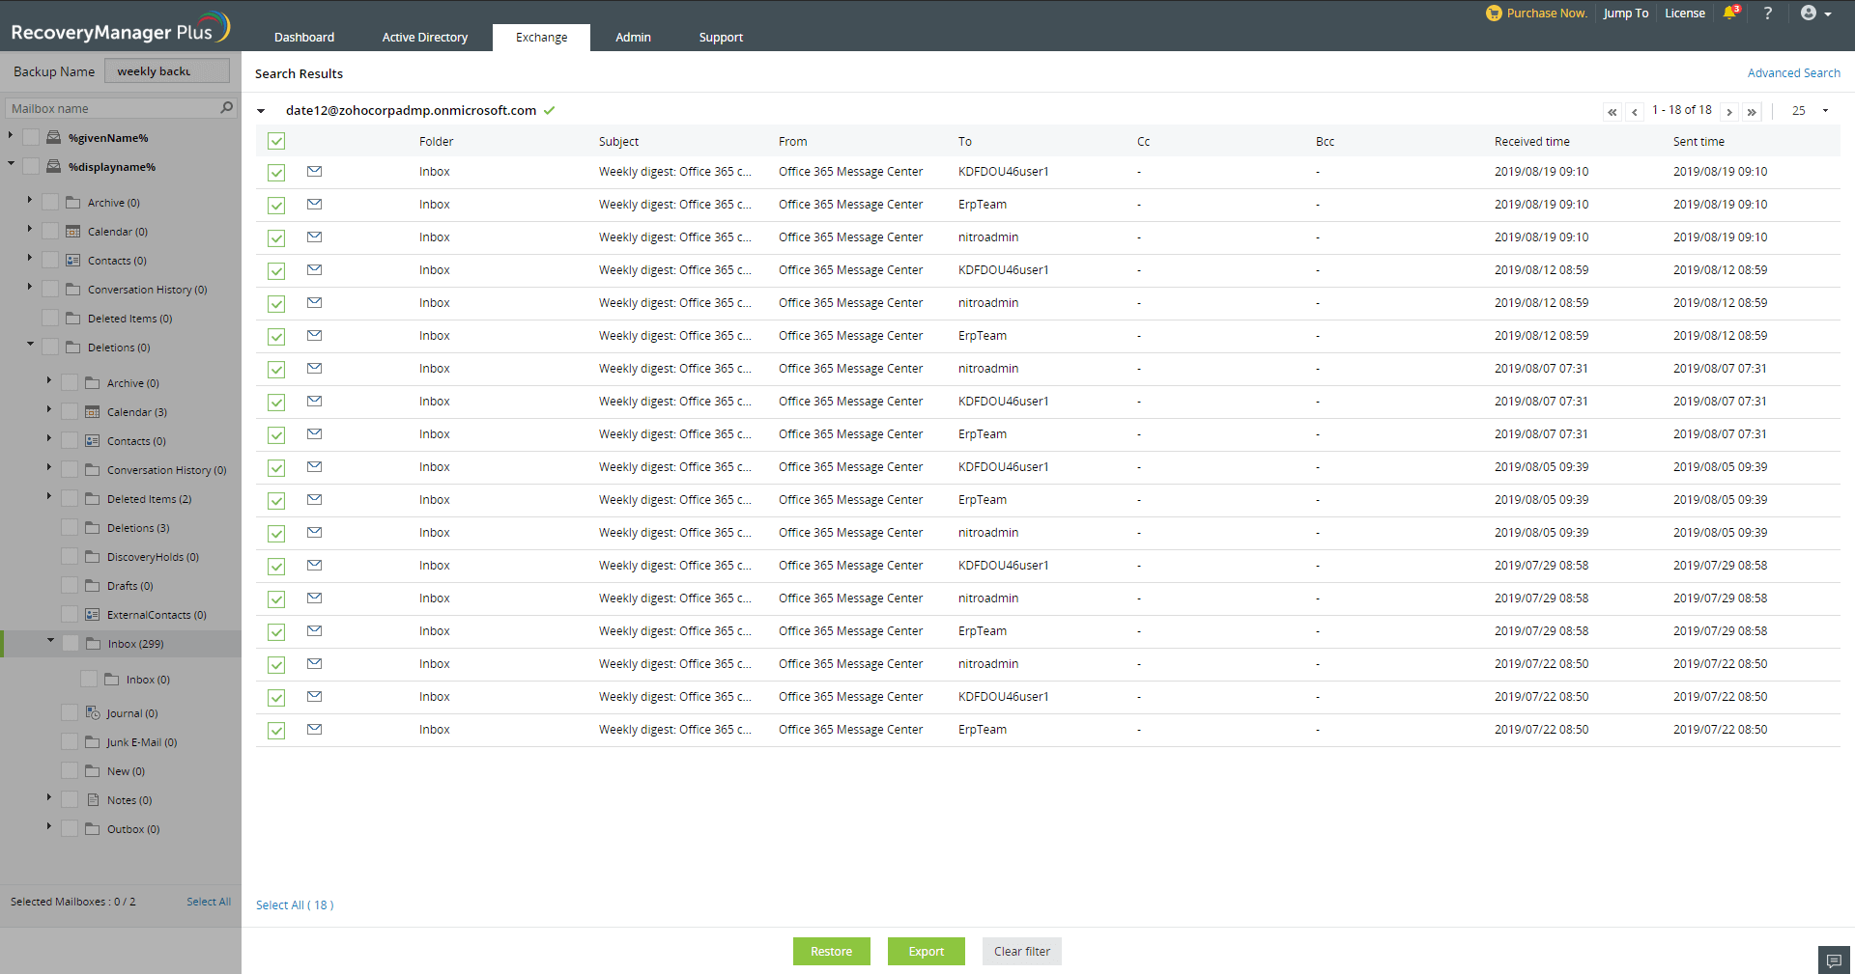Click the %displayname% mailbox icon
This screenshot has width=1855, height=974.
(54, 167)
